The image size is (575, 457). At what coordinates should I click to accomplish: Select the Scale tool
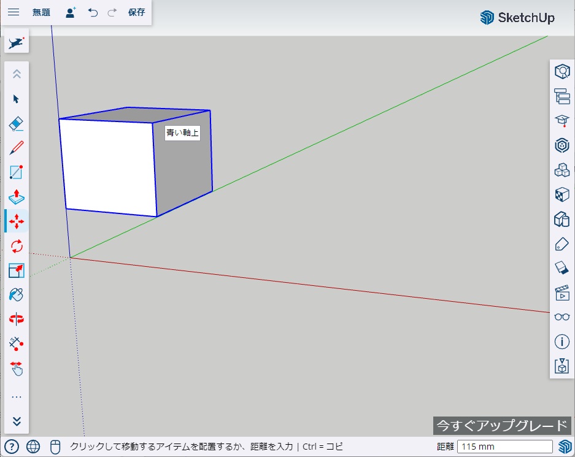pyautogui.click(x=17, y=271)
